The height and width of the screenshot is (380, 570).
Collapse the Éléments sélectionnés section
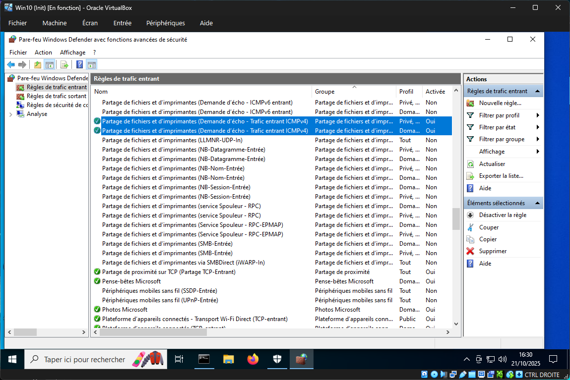(537, 203)
